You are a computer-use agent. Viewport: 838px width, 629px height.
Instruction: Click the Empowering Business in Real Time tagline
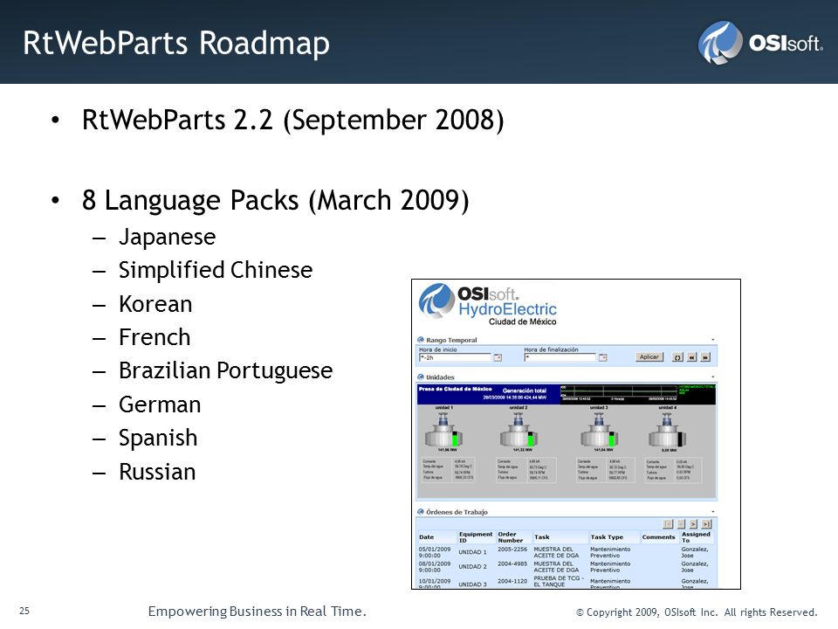coord(257,611)
